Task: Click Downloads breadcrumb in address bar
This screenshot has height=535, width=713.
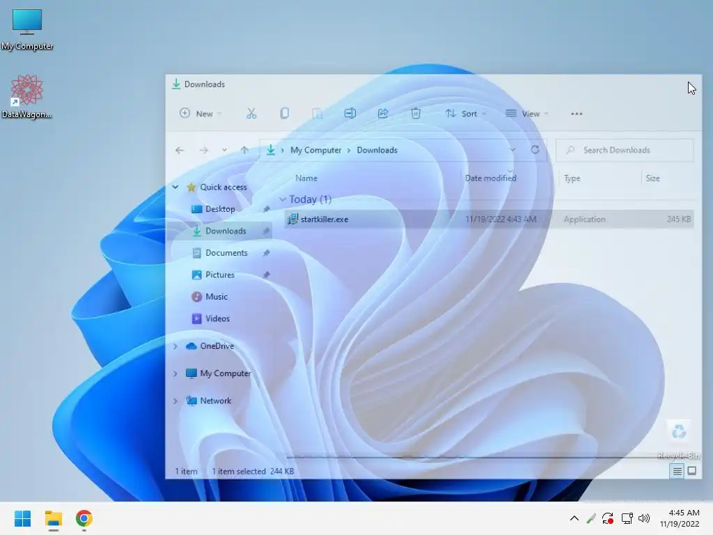Action: pos(377,150)
